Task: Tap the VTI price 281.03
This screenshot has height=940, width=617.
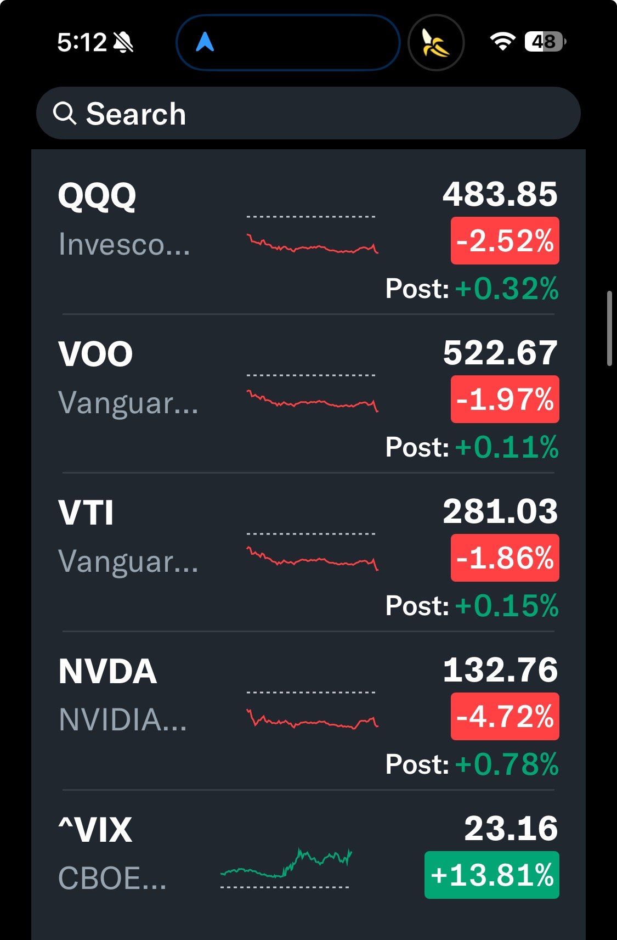Action: coord(500,511)
